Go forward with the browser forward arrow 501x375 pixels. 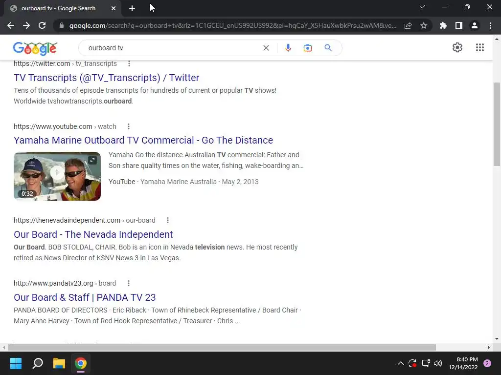pos(26,25)
